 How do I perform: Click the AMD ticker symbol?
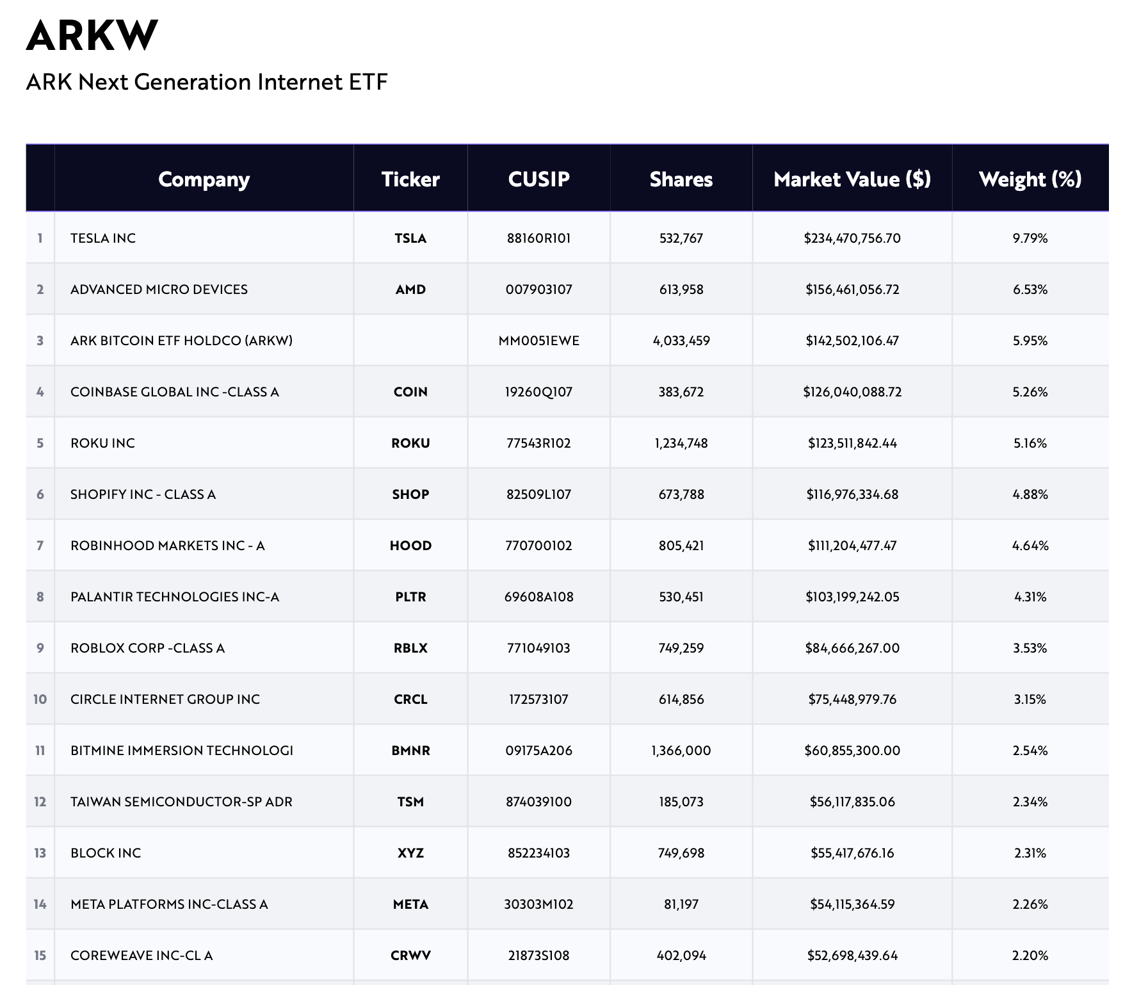point(410,289)
